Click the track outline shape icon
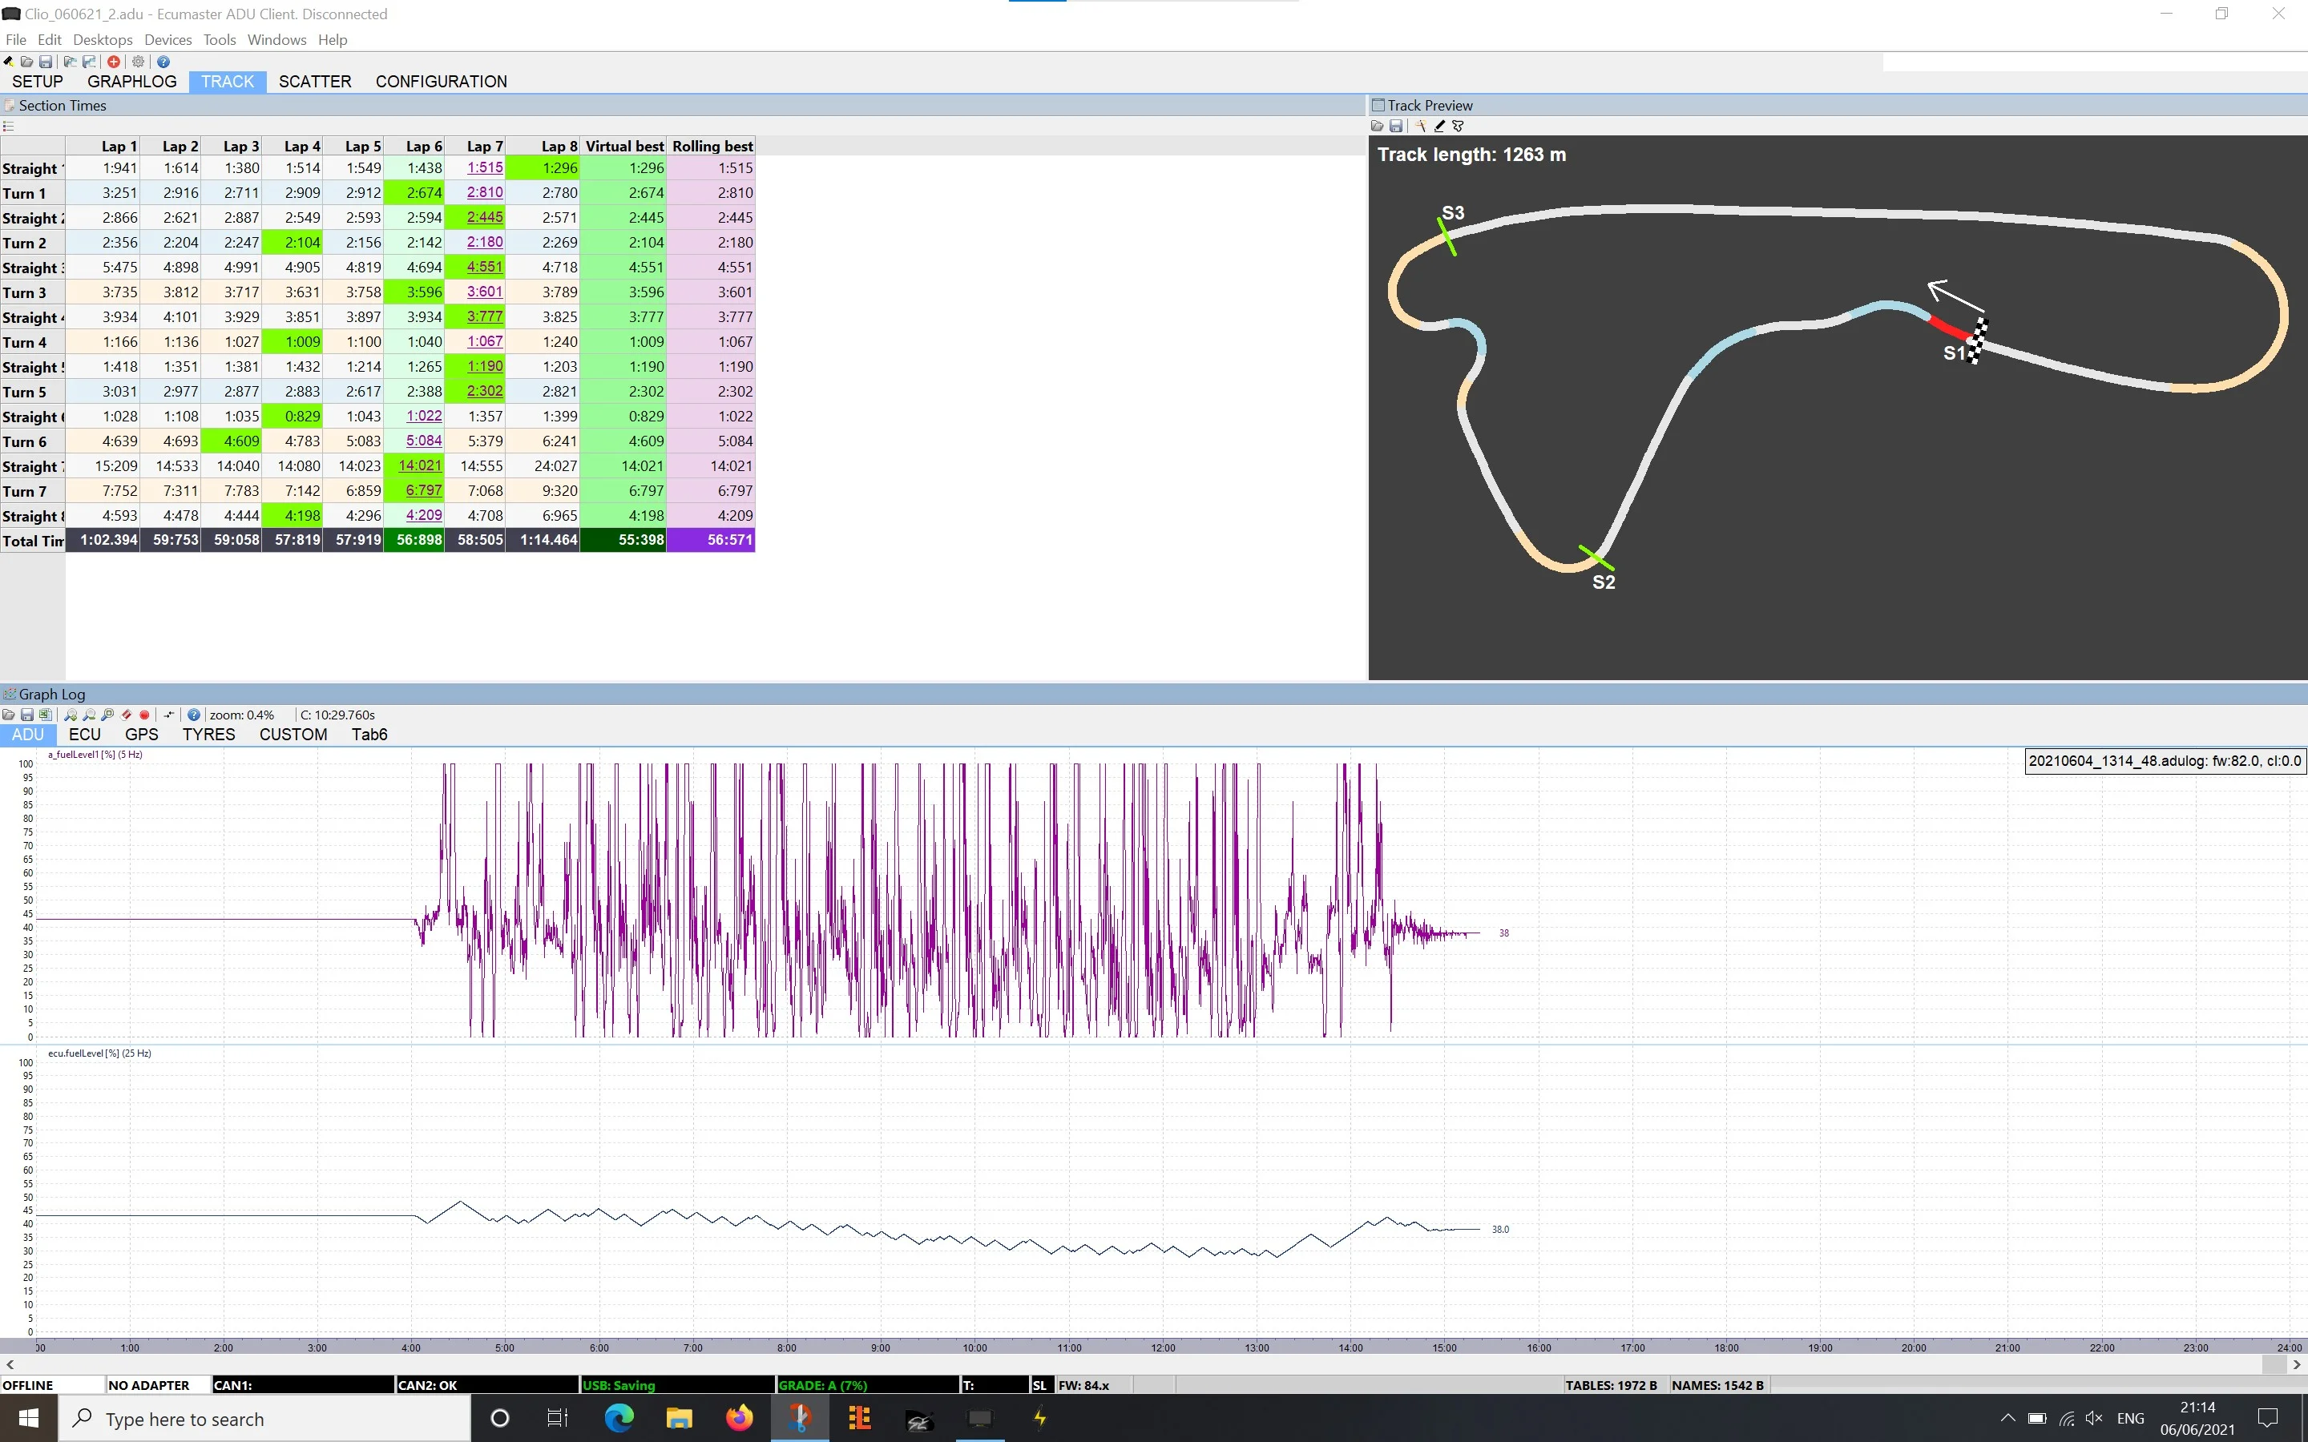This screenshot has height=1442, width=2308. tap(1459, 126)
